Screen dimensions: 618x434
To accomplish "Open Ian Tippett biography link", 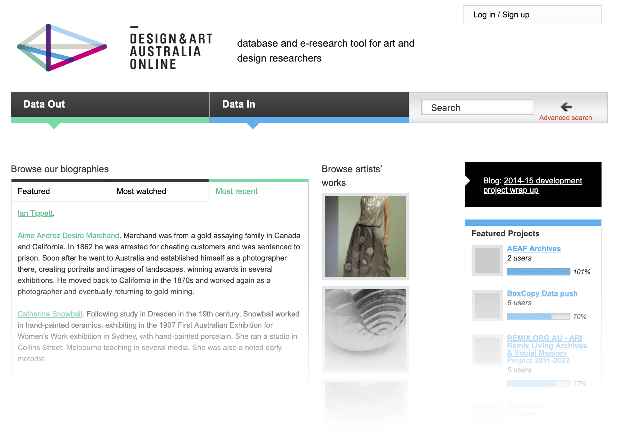I will point(35,213).
